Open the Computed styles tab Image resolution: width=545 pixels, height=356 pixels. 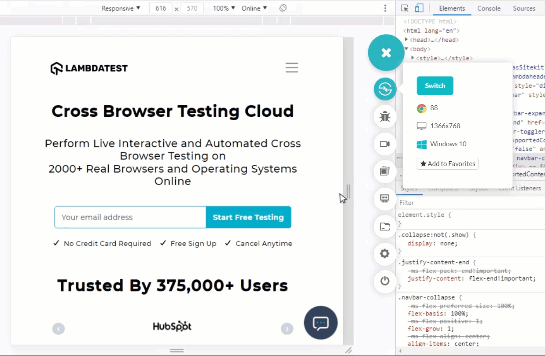click(x=443, y=188)
